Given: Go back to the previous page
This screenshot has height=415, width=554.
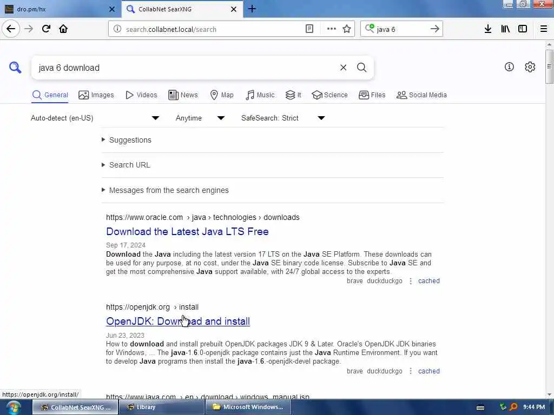Looking at the screenshot, I should (x=11, y=29).
